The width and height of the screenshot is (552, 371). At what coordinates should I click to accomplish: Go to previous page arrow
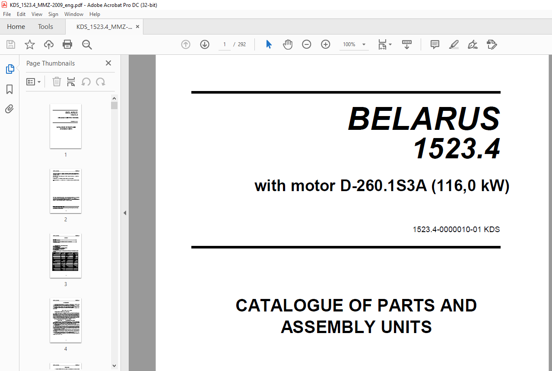pyautogui.click(x=186, y=44)
